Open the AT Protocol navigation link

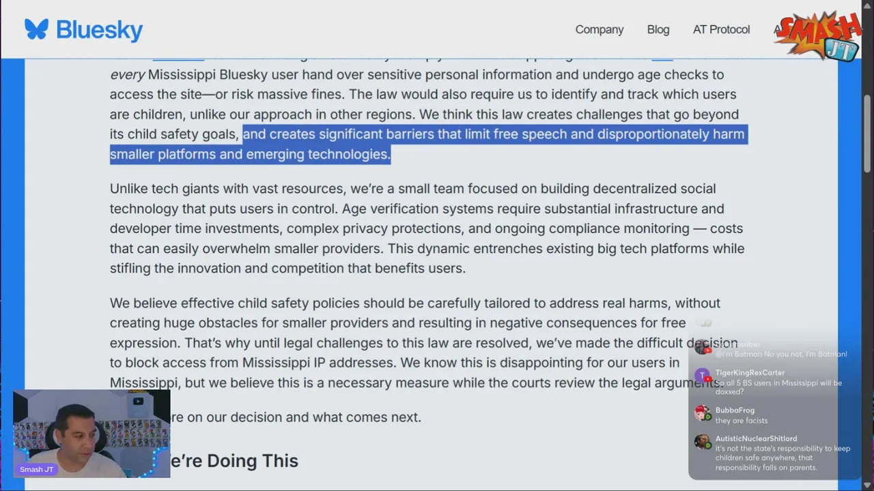pyautogui.click(x=721, y=29)
